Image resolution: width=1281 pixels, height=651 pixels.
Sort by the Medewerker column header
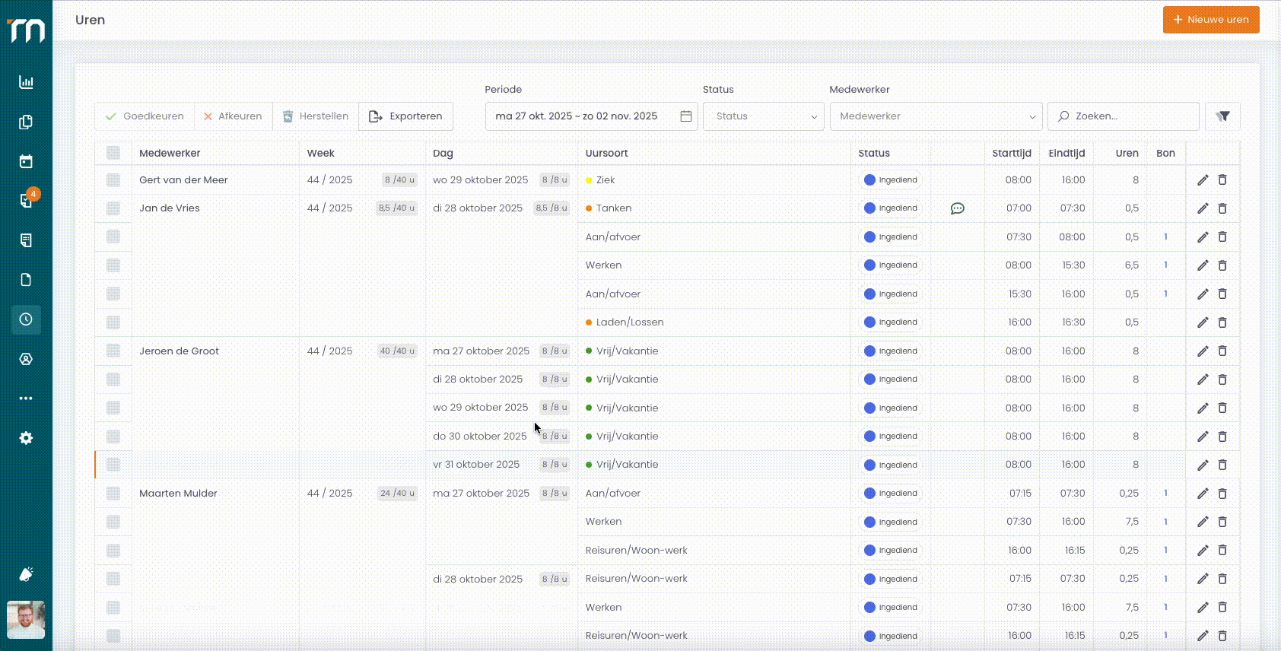[x=170, y=153]
